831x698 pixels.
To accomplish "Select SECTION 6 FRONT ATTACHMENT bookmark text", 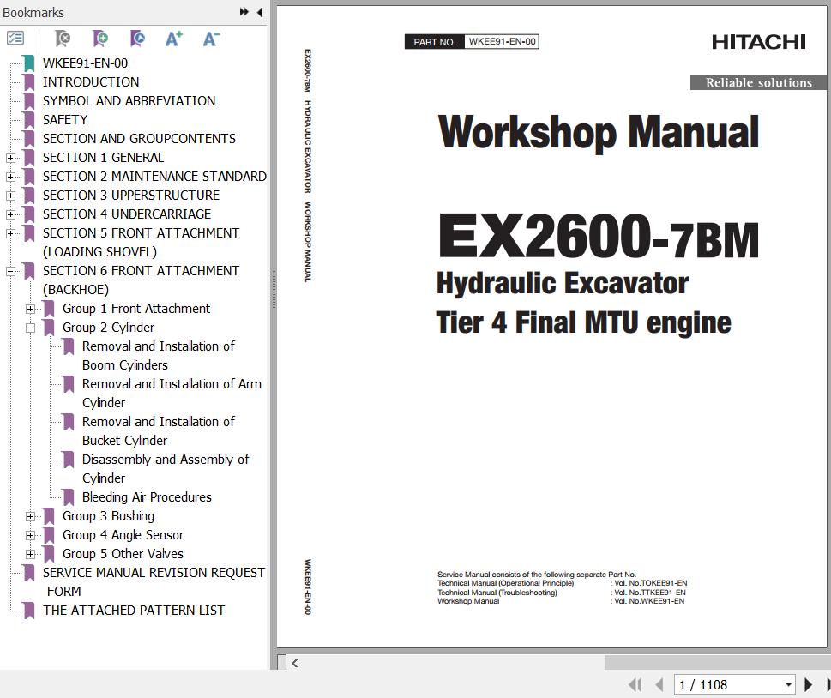I will (x=141, y=280).
